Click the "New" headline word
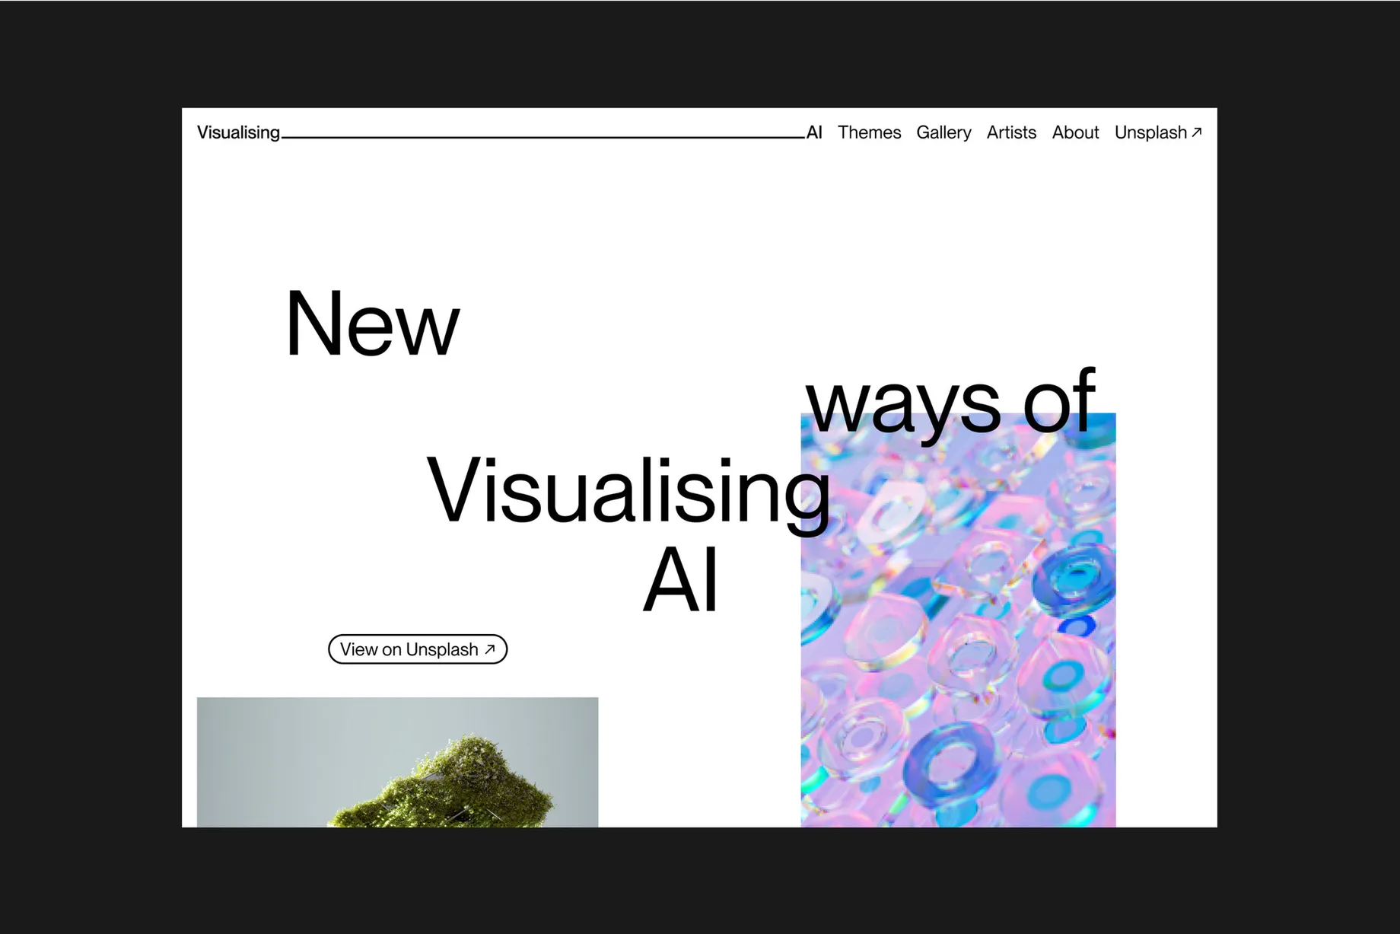The height and width of the screenshot is (934, 1400). [x=372, y=324]
